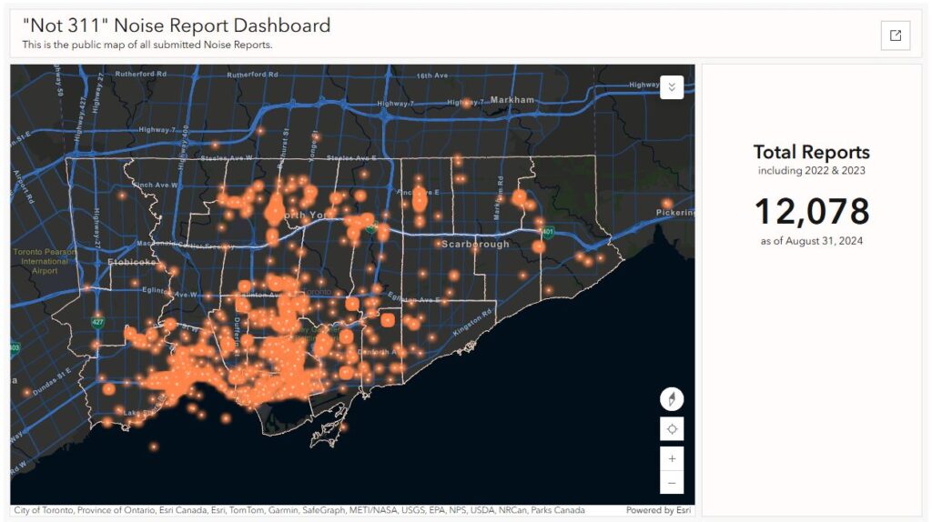Zoom in on the map
Viewport: 932px width, 522px height.
pyautogui.click(x=672, y=458)
